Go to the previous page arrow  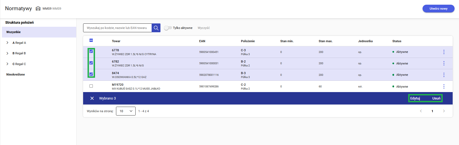tap(421, 111)
